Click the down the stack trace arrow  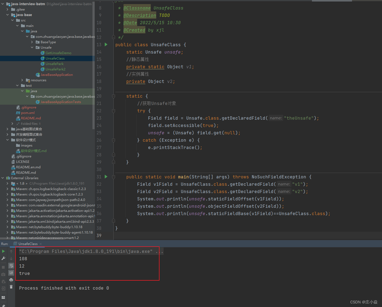(11, 258)
